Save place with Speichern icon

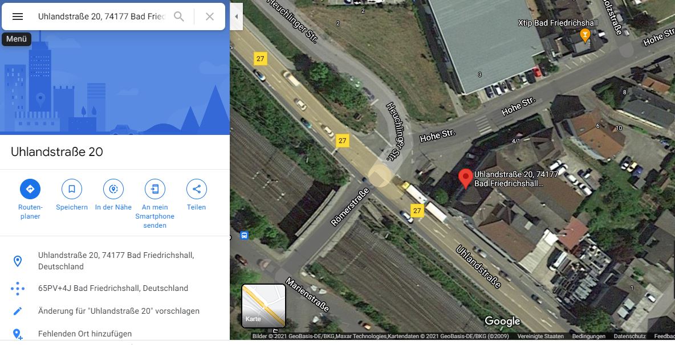(x=72, y=189)
